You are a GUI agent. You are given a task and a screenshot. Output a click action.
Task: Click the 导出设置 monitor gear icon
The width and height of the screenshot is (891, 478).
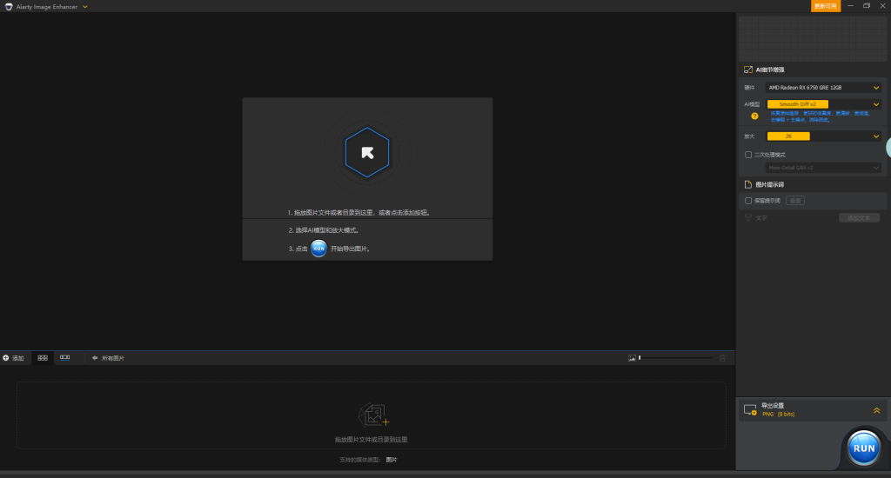[x=749, y=410]
